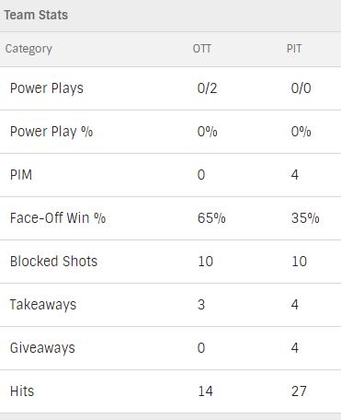Click OTT Power Plays value 0/2
Screen dimensions: 341x420
(x=207, y=88)
